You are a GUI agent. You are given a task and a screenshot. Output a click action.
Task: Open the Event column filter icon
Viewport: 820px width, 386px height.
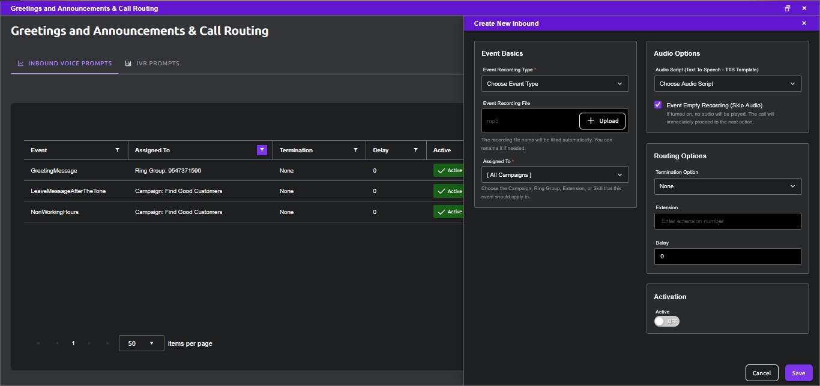coord(117,150)
